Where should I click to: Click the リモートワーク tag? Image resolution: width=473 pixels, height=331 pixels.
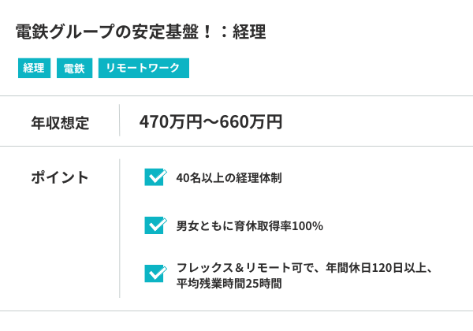(143, 69)
